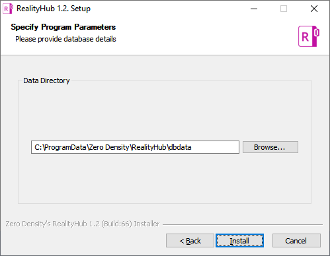
Task: Minimize the RealityHub Setup window
Action: pos(254,9)
